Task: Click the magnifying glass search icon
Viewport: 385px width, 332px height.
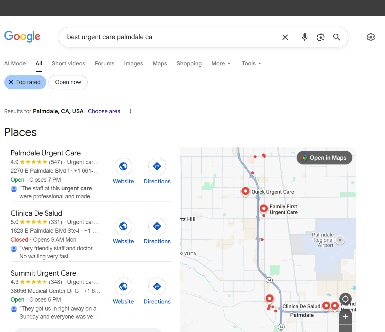Action: pos(337,37)
